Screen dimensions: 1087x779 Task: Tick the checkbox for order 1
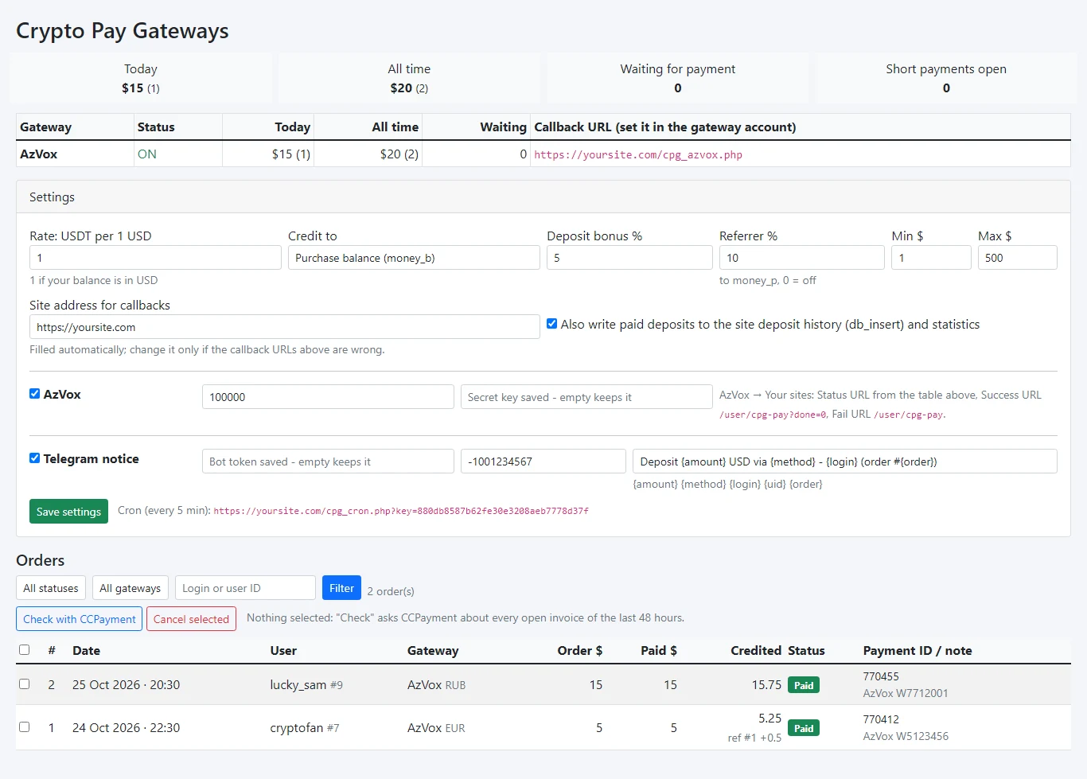[25, 727]
